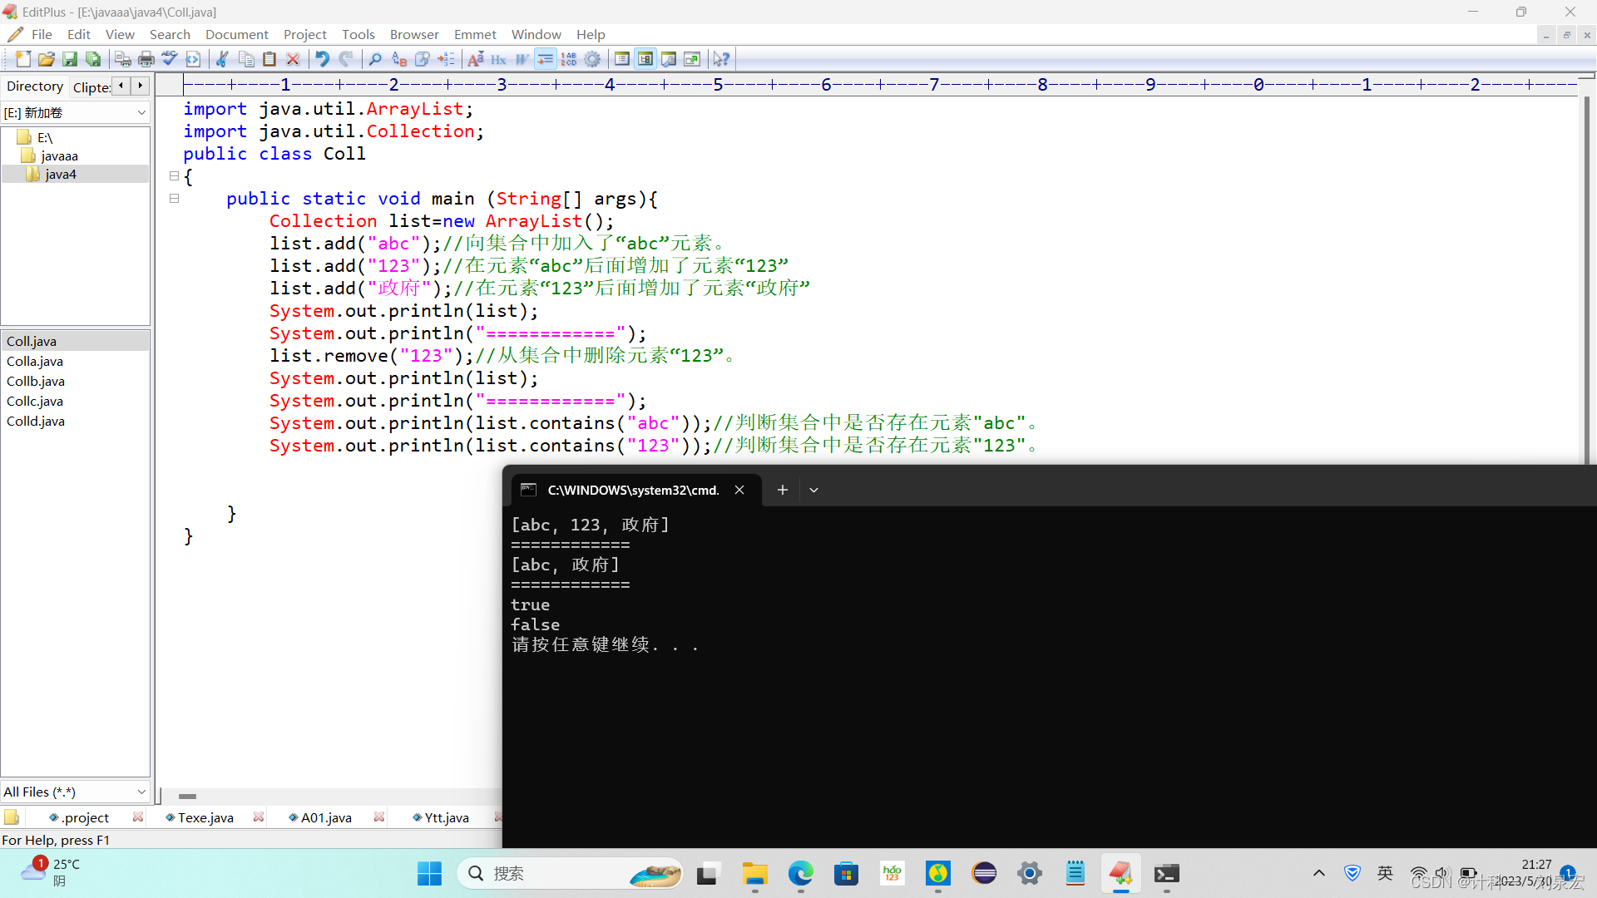Screen dimensions: 1597x898
Task: Click the Print toolbar icon
Action: (x=146, y=59)
